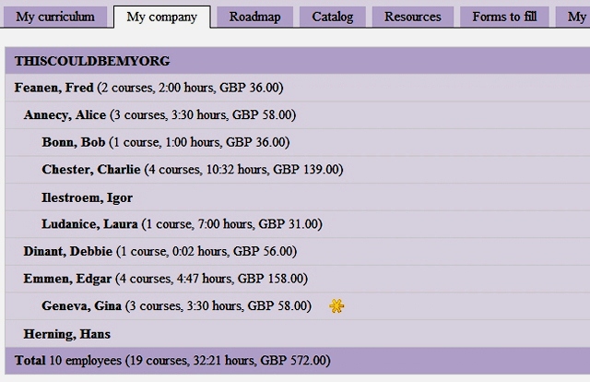Select the My company tab
Image resolution: width=590 pixels, height=382 pixels.
pos(161,17)
